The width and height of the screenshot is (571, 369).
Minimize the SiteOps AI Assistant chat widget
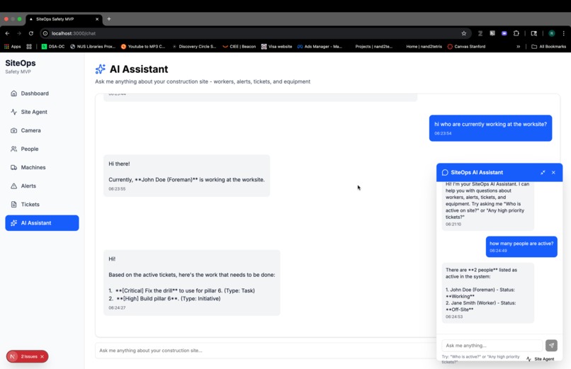tap(543, 173)
